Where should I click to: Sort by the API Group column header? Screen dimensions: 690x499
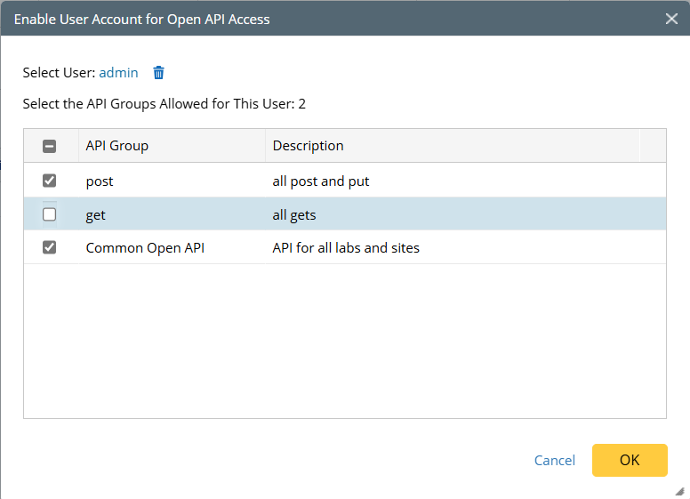point(117,146)
